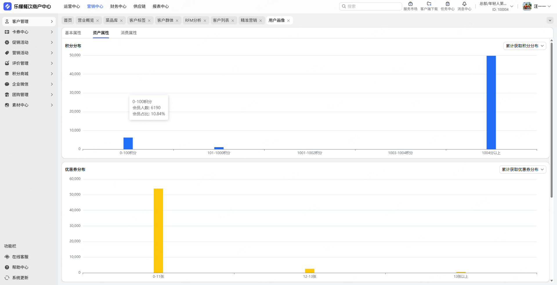
Task: Open the 累计获取积分分布 dropdown
Action: (x=525, y=46)
